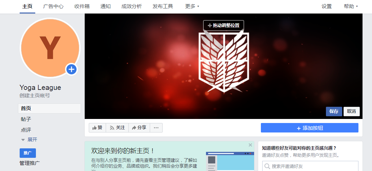This screenshot has height=171, width=372.
Task: Cancel cover photo editing with 取消
Action: pyautogui.click(x=352, y=112)
